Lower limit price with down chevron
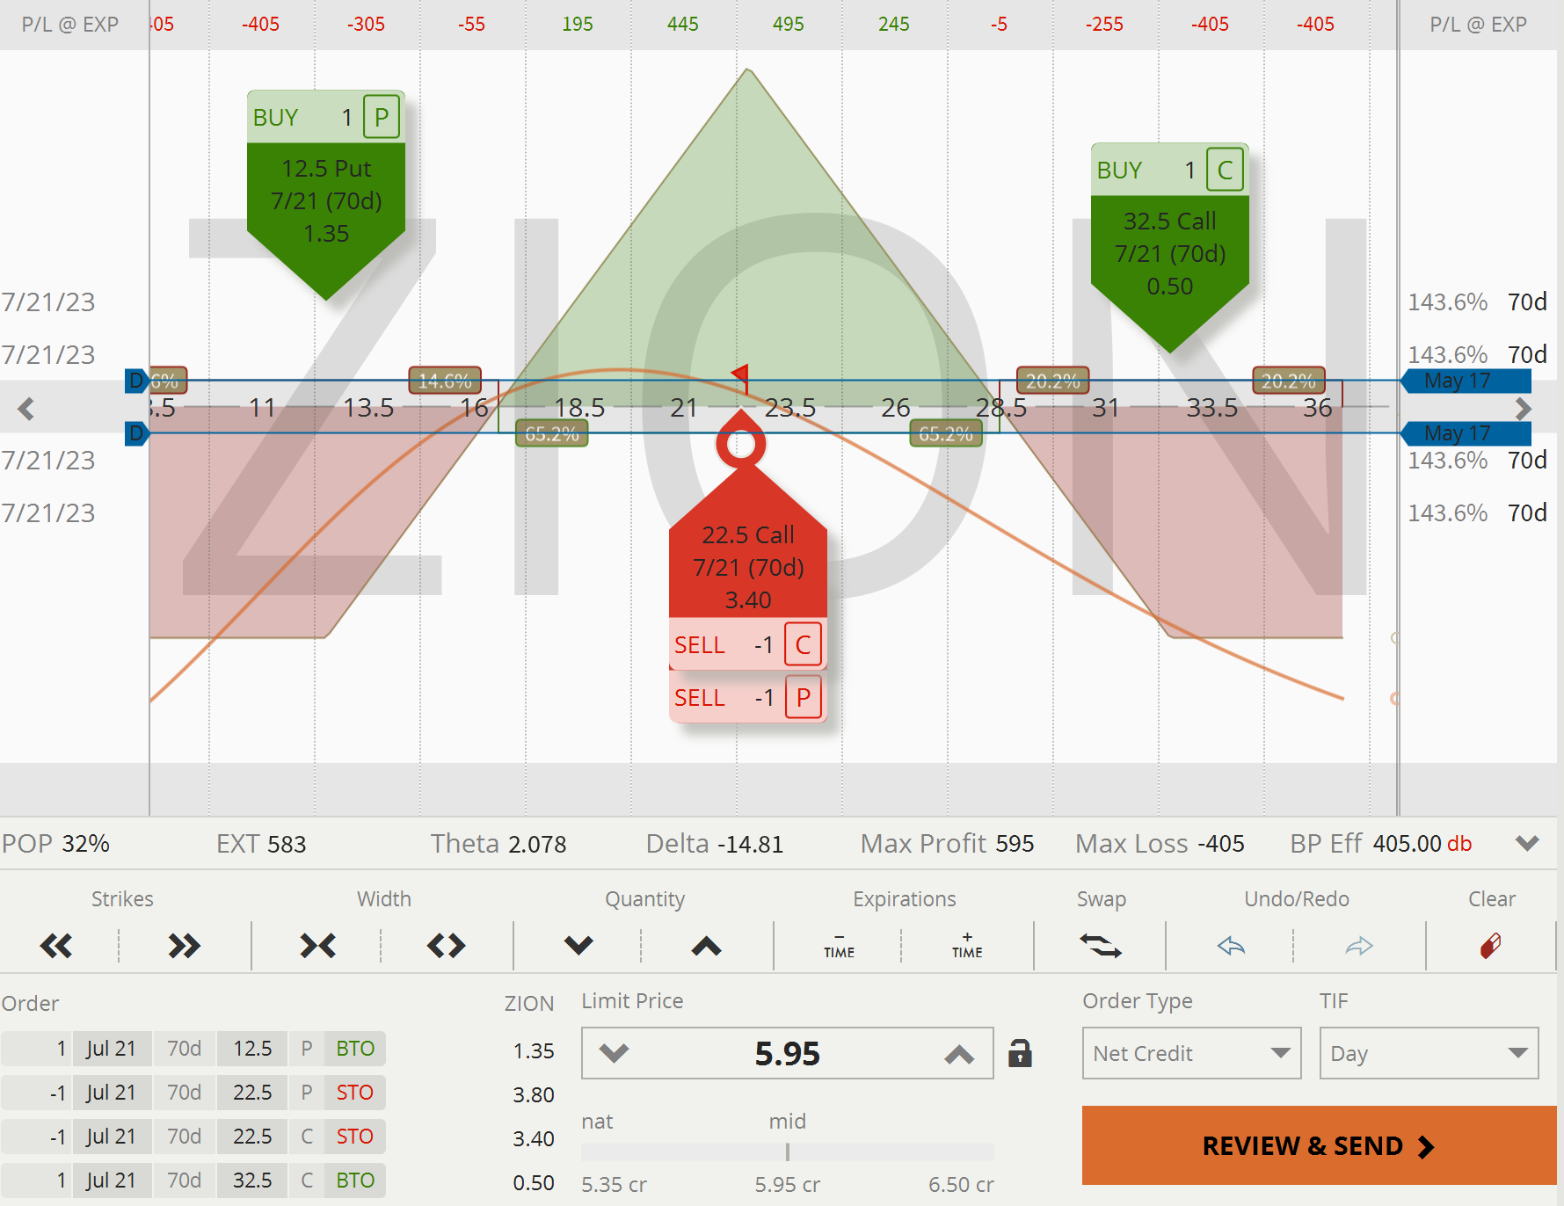 click(614, 1053)
